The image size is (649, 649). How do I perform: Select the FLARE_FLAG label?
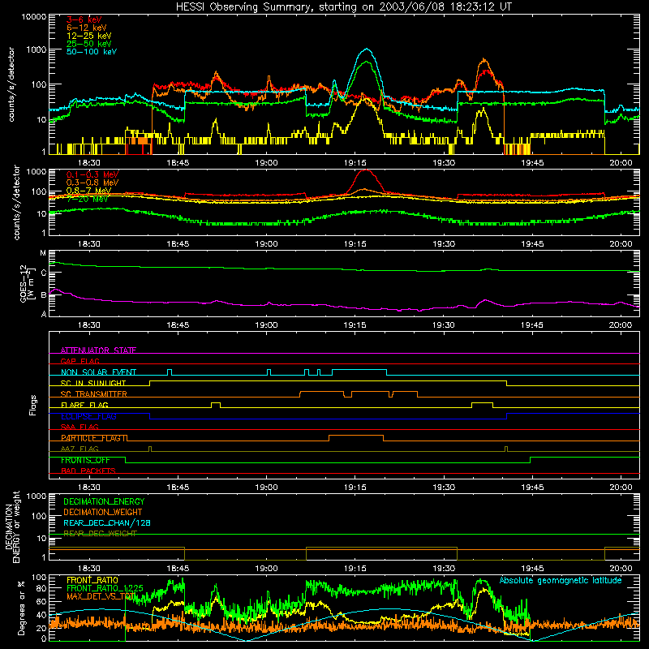[x=84, y=405]
